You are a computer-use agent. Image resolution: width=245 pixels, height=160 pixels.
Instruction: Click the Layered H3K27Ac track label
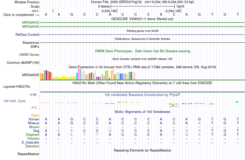[17, 87]
